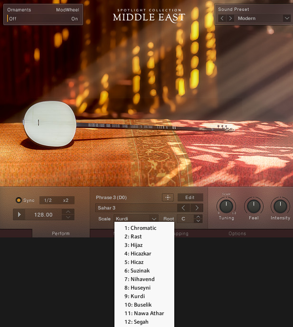The image size is (293, 327).
Task: Set tempo to half speed 1/2
Action: [x=48, y=200]
